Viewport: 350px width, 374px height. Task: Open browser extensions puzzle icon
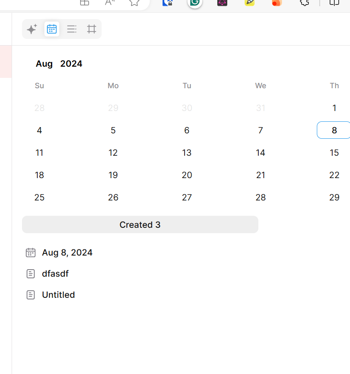pyautogui.click(x=304, y=2)
